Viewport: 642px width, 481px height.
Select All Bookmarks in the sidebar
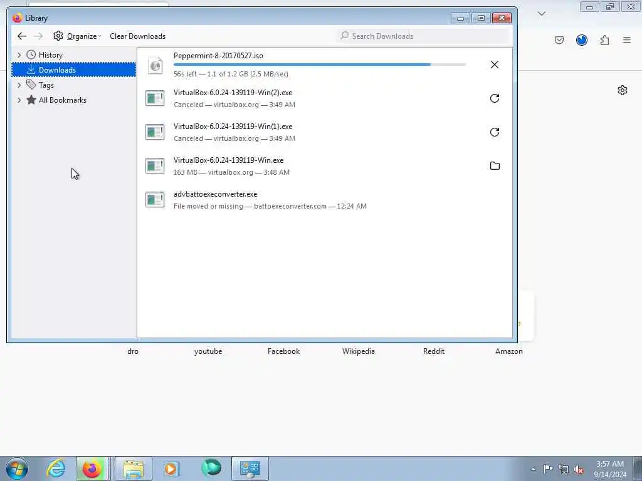pyautogui.click(x=62, y=100)
